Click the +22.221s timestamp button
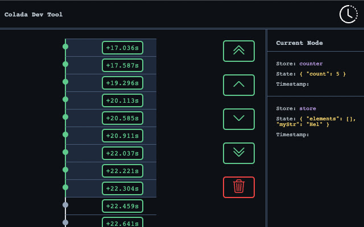 coord(122,171)
